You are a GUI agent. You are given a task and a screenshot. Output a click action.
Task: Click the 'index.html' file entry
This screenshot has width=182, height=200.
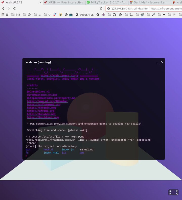click(51, 153)
